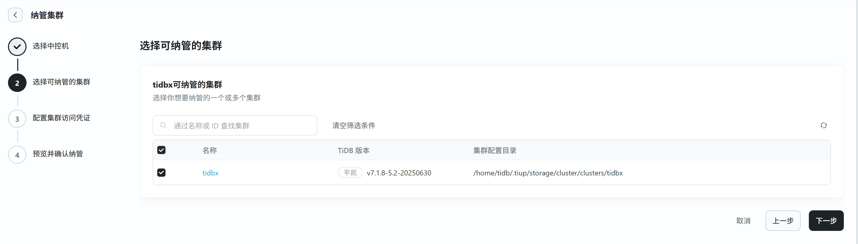Uncheck the tidbx cluster row checkbox
The height and width of the screenshot is (244, 858).
161,173
